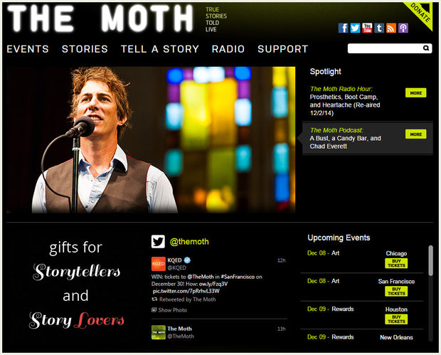Screen dimensions: 441x355
Task: Open the Twitter icon in the header
Action: [x=355, y=28]
